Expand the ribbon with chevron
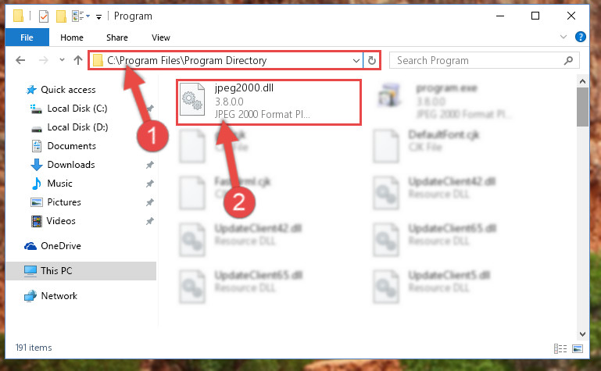Screen dimensions: 601x371 [563, 37]
